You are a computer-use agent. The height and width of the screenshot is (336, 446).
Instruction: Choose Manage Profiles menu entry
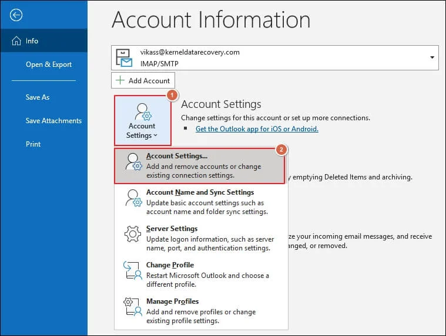click(201, 311)
